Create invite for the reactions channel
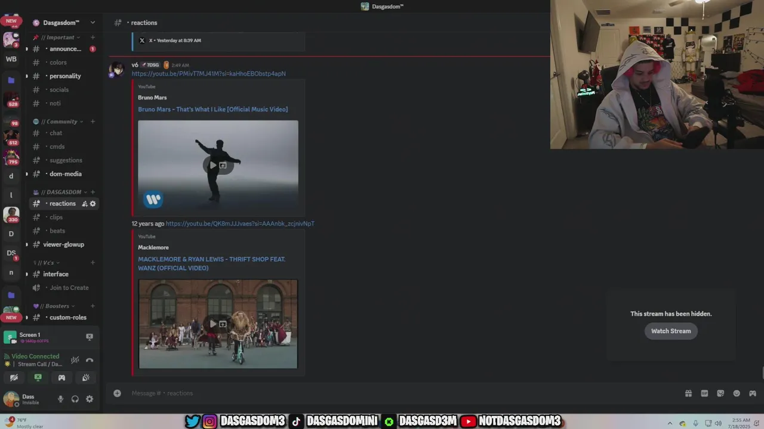Screen dimensions: 764x429 [84, 204]
